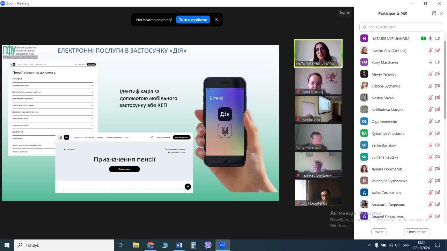The image size is (447, 251).
Task: Click Галина Лопушняк video thumbnail
Action: point(318,165)
